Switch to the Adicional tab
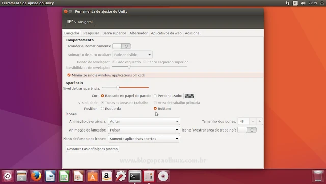 [x=193, y=33]
